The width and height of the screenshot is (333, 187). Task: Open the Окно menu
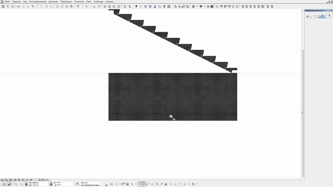tap(89, 2)
